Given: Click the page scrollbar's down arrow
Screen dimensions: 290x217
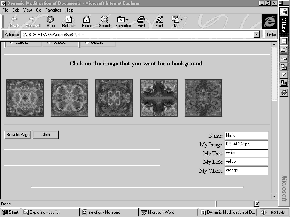Looking at the screenshot, I should pos(274,196).
